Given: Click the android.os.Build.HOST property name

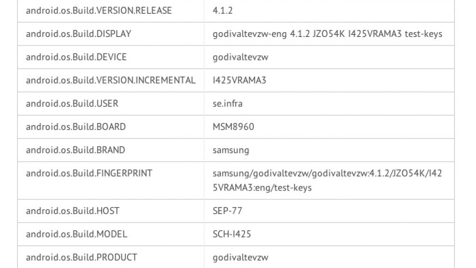Looking at the screenshot, I should point(73,211).
